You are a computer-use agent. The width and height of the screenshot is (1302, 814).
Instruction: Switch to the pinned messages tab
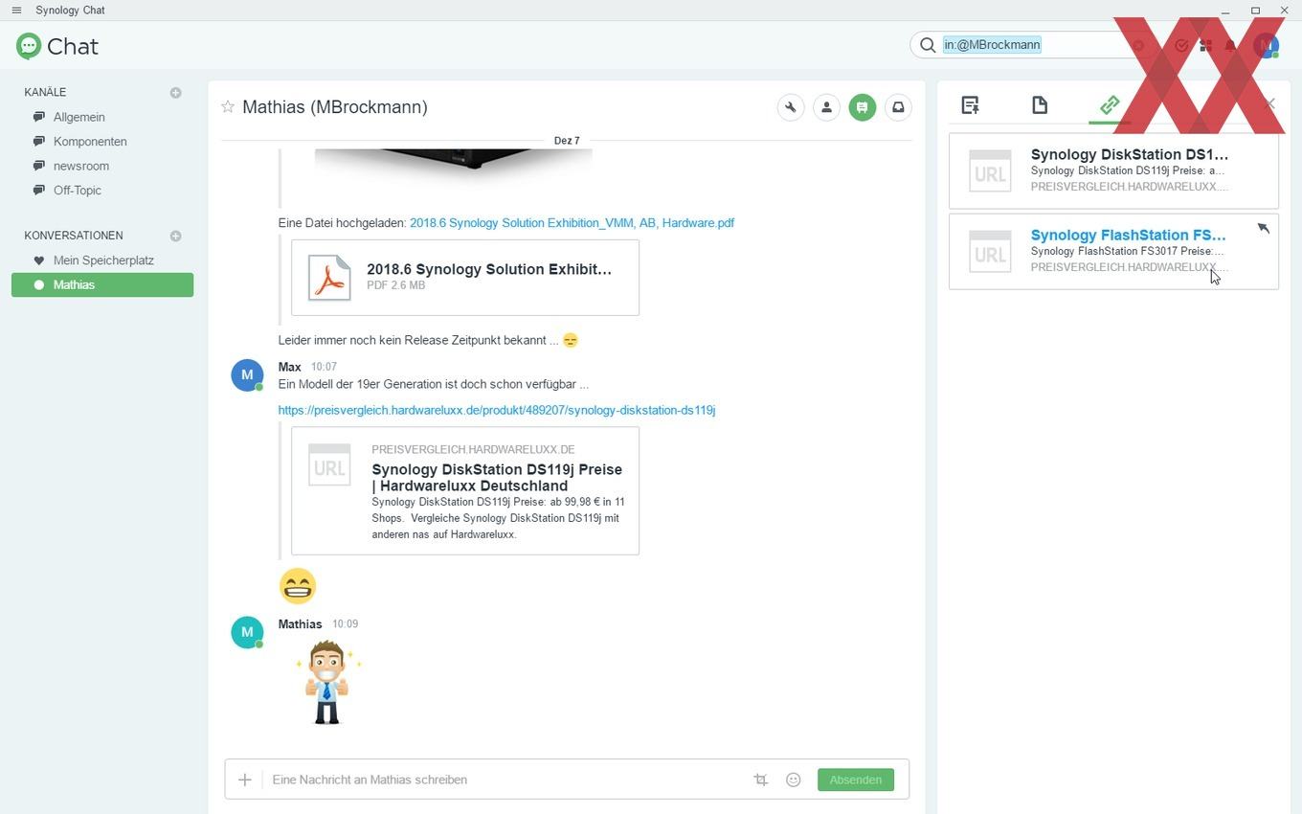tap(970, 105)
